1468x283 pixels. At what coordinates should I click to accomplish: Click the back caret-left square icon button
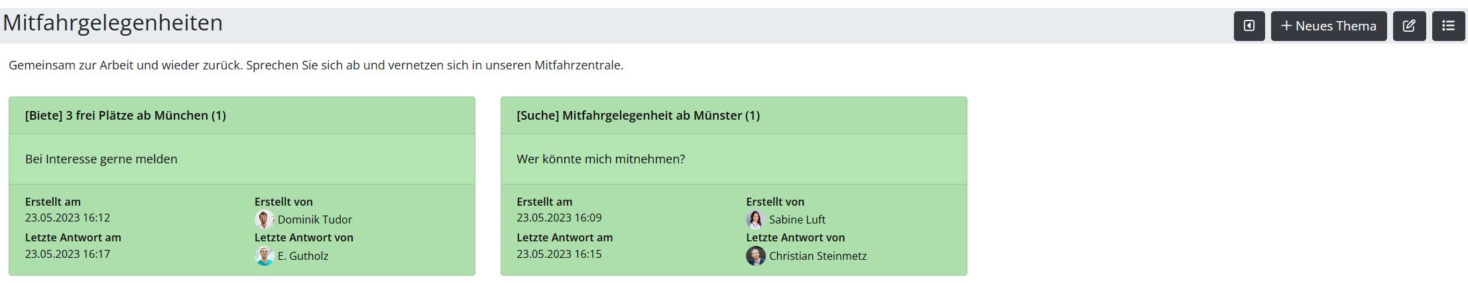pos(1249,26)
